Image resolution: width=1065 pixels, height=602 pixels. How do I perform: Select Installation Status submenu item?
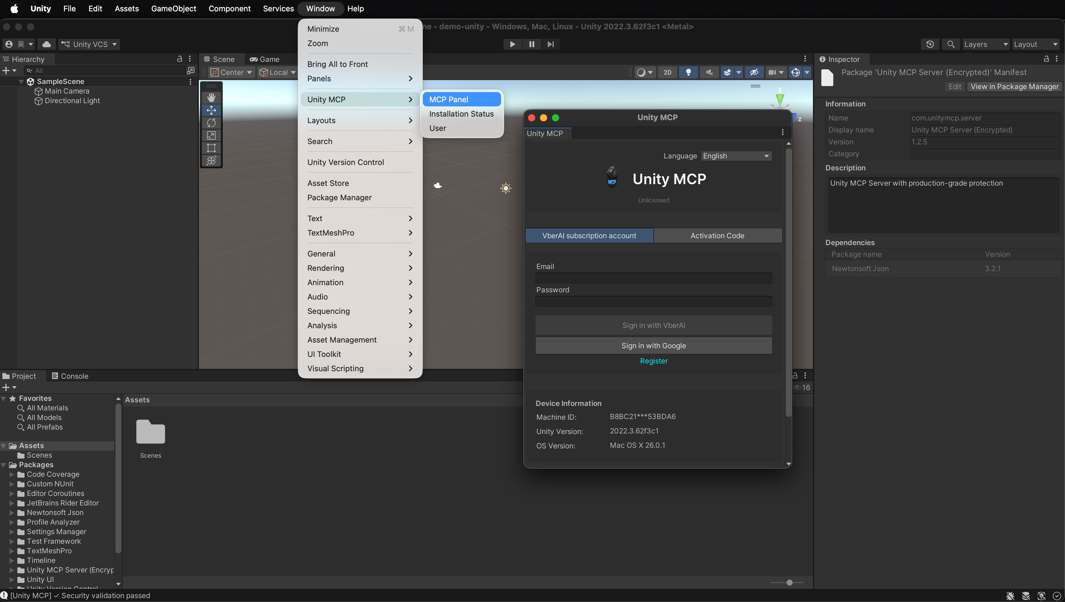pyautogui.click(x=462, y=114)
